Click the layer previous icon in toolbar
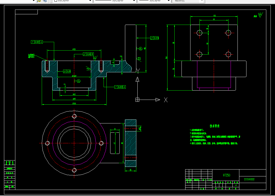Viewport: 275px width, 196px height. tap(39, 1)
